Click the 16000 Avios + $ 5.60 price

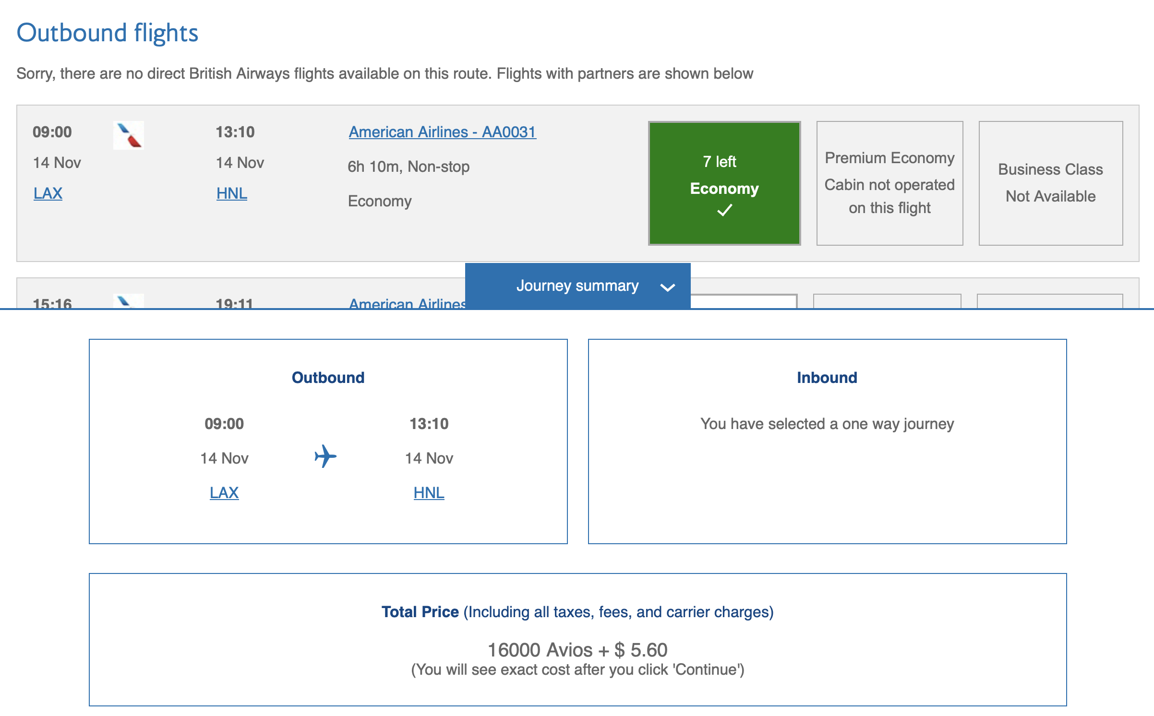577,650
